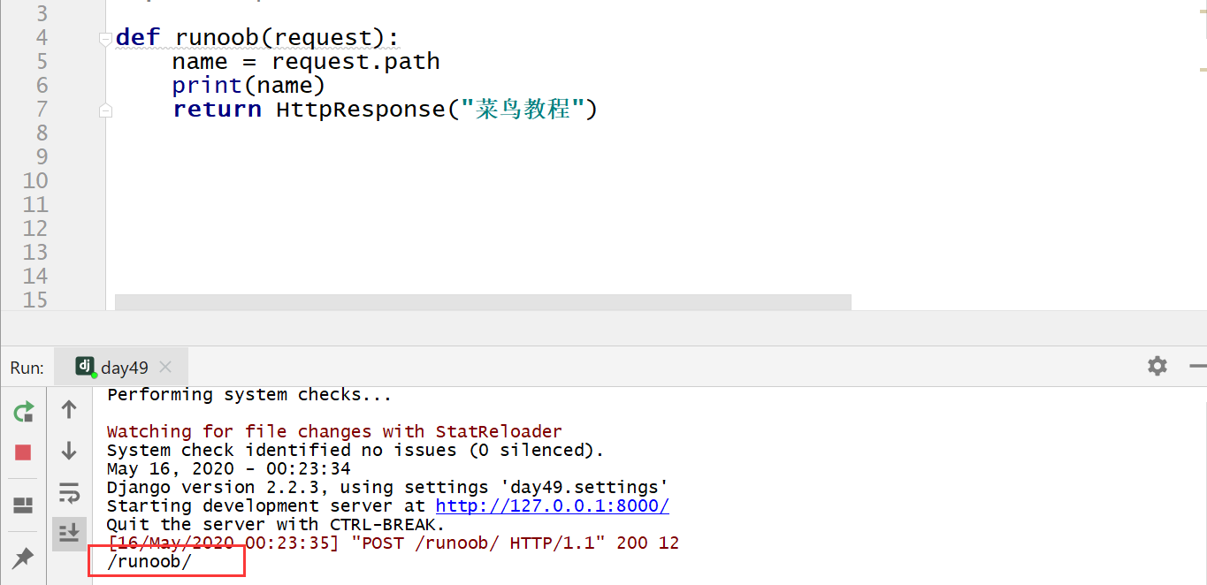Stop the running server process

(x=24, y=452)
